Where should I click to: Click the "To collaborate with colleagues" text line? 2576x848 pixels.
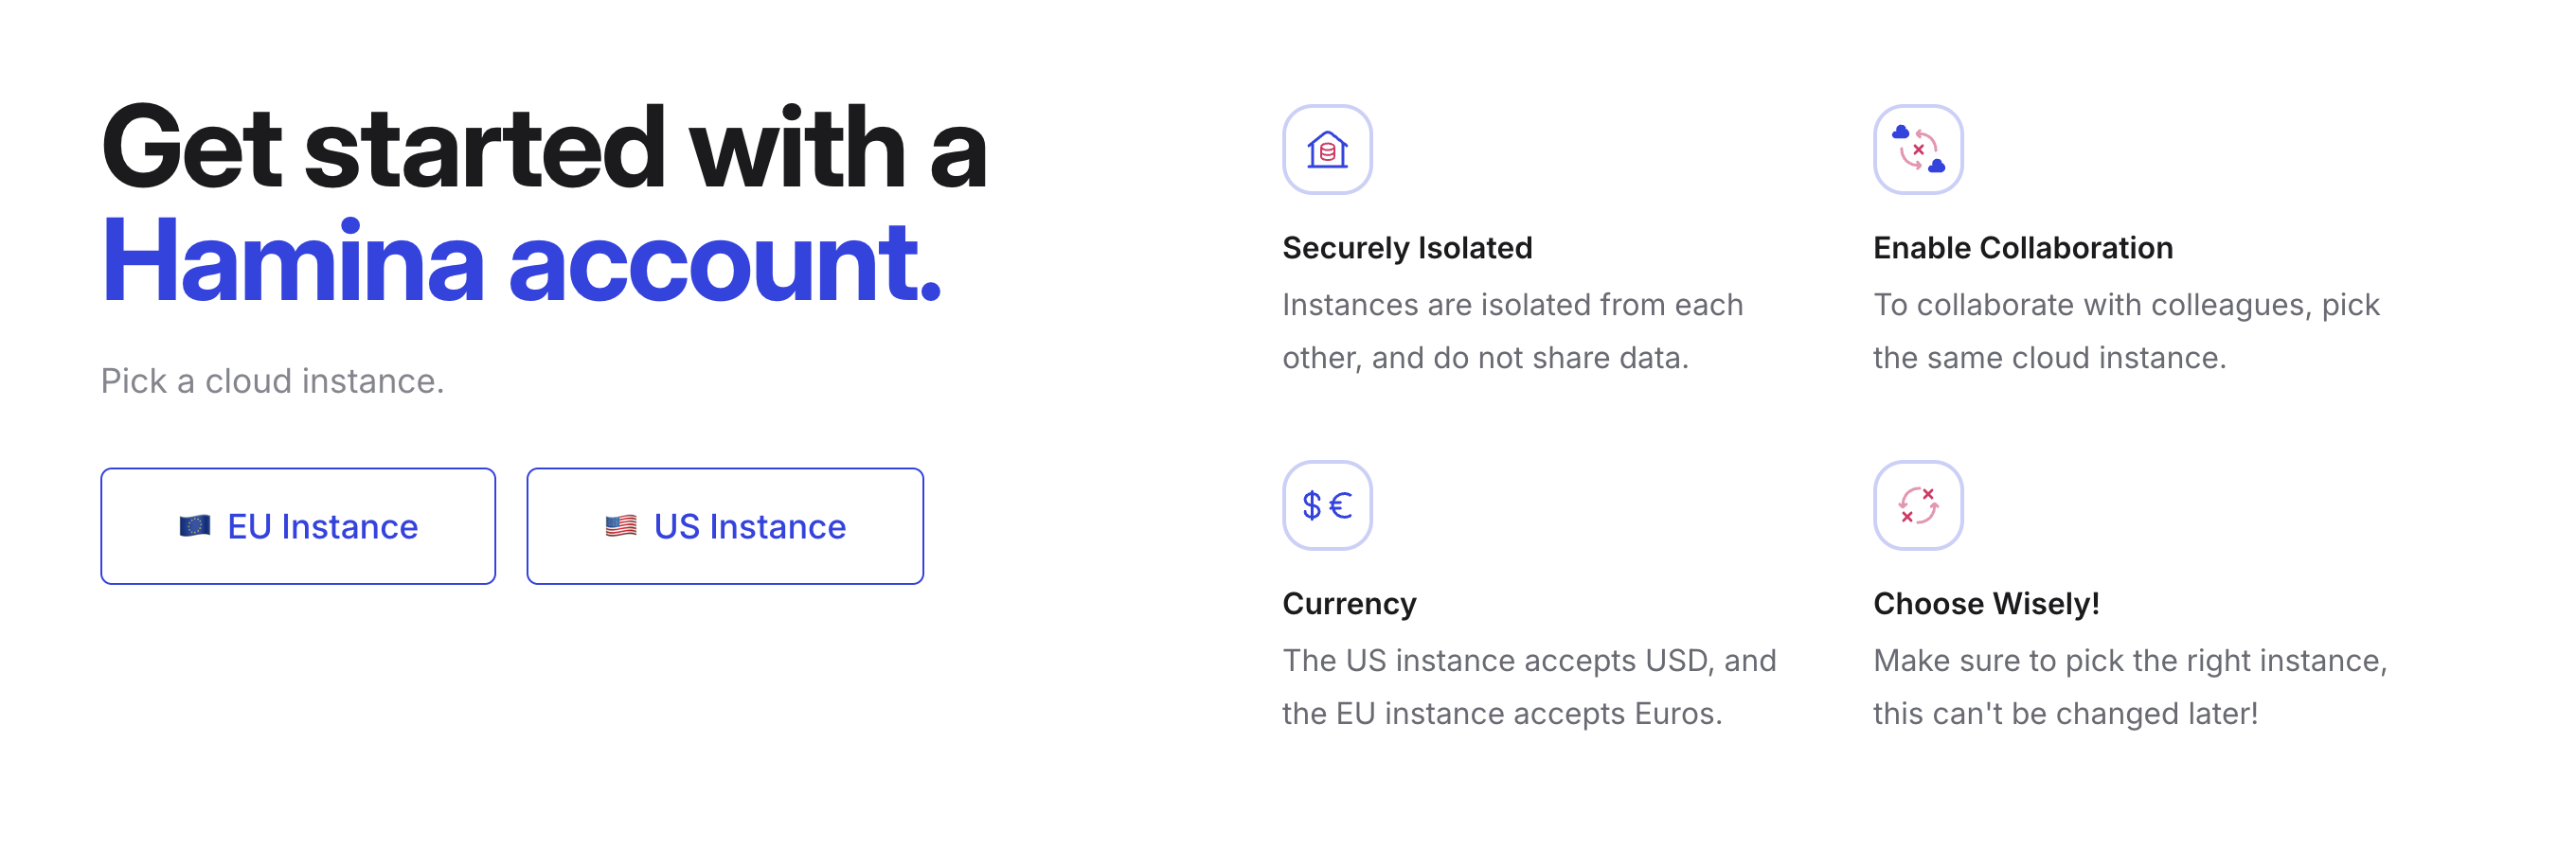click(x=2126, y=305)
